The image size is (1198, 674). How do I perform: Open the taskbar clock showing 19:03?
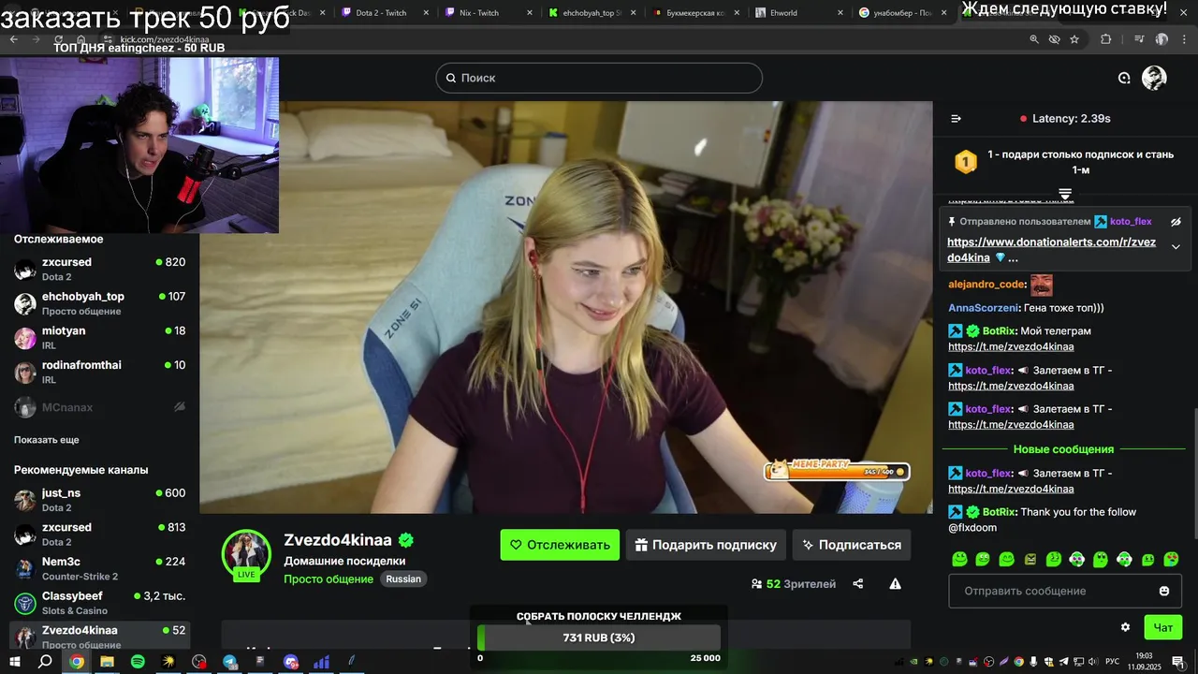click(x=1144, y=662)
